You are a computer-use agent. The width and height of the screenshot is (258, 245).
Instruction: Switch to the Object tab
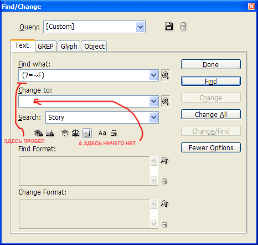[x=94, y=46]
